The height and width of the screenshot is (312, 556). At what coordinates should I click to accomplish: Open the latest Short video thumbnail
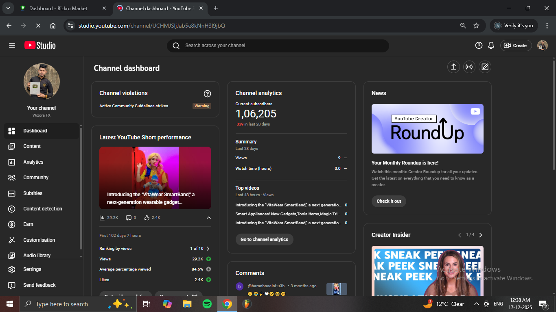coord(155,178)
